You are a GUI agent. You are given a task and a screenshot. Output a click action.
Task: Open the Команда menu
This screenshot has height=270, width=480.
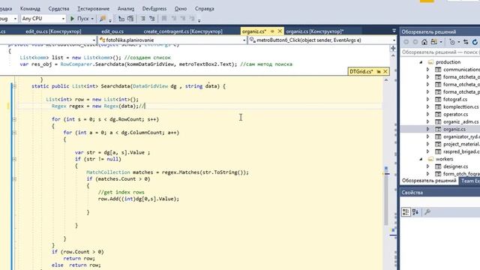click(x=30, y=8)
